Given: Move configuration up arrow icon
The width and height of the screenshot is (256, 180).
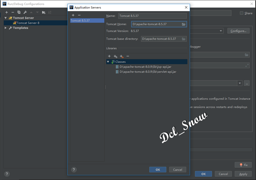Looking at the screenshot, I should point(31,12).
